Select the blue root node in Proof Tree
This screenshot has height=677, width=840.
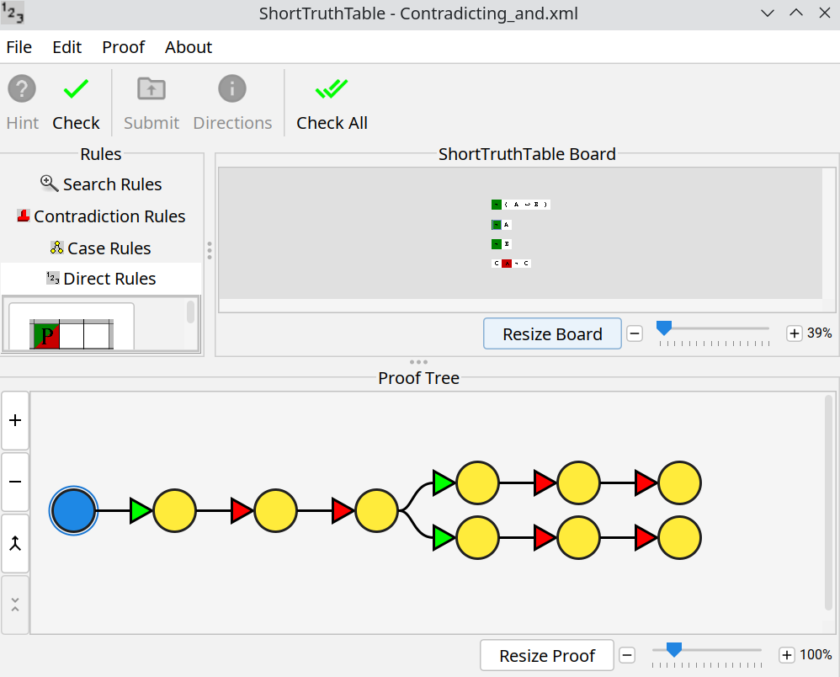pyautogui.click(x=73, y=510)
